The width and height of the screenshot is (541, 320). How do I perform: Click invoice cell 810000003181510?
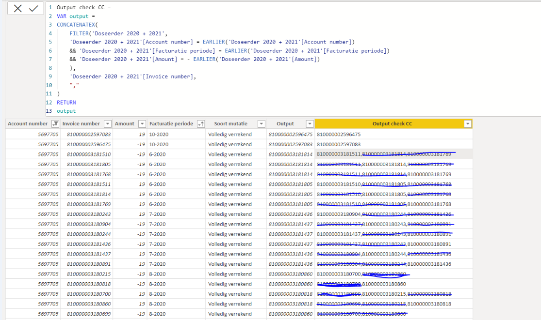click(89, 154)
